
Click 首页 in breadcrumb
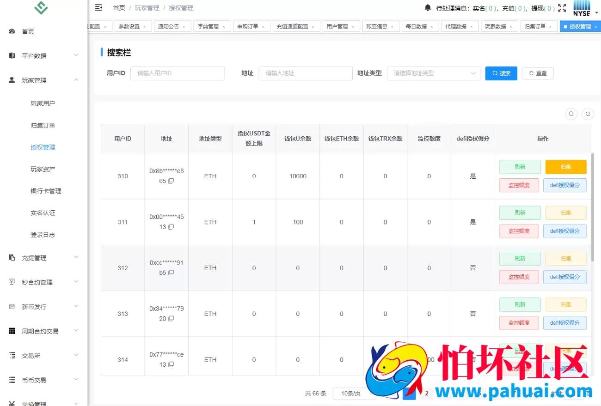(x=119, y=8)
